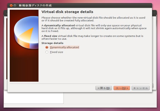Viewport: 160px width, 111px height.
Task: Click the 'Dynamically allocated' option label
Action: (x=64, y=47)
